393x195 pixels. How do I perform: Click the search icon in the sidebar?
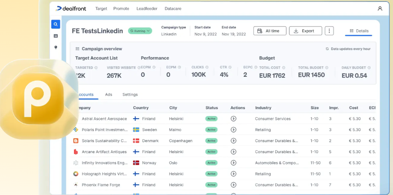[56, 24]
